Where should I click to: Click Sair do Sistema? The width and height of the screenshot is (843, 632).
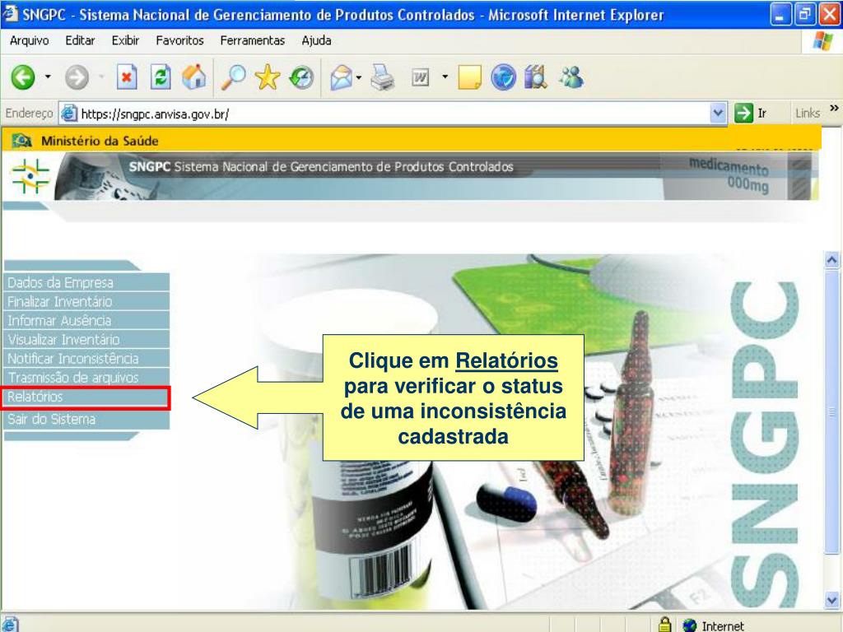(x=86, y=419)
